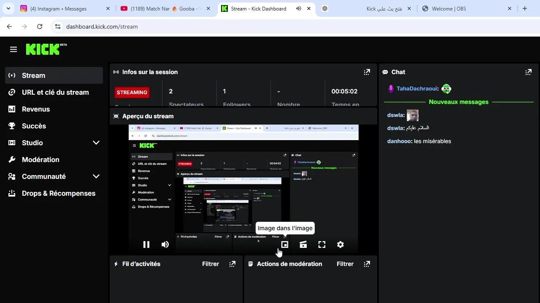Click the Kick logo
Viewport: 540px width, 303px height.
tap(46, 49)
